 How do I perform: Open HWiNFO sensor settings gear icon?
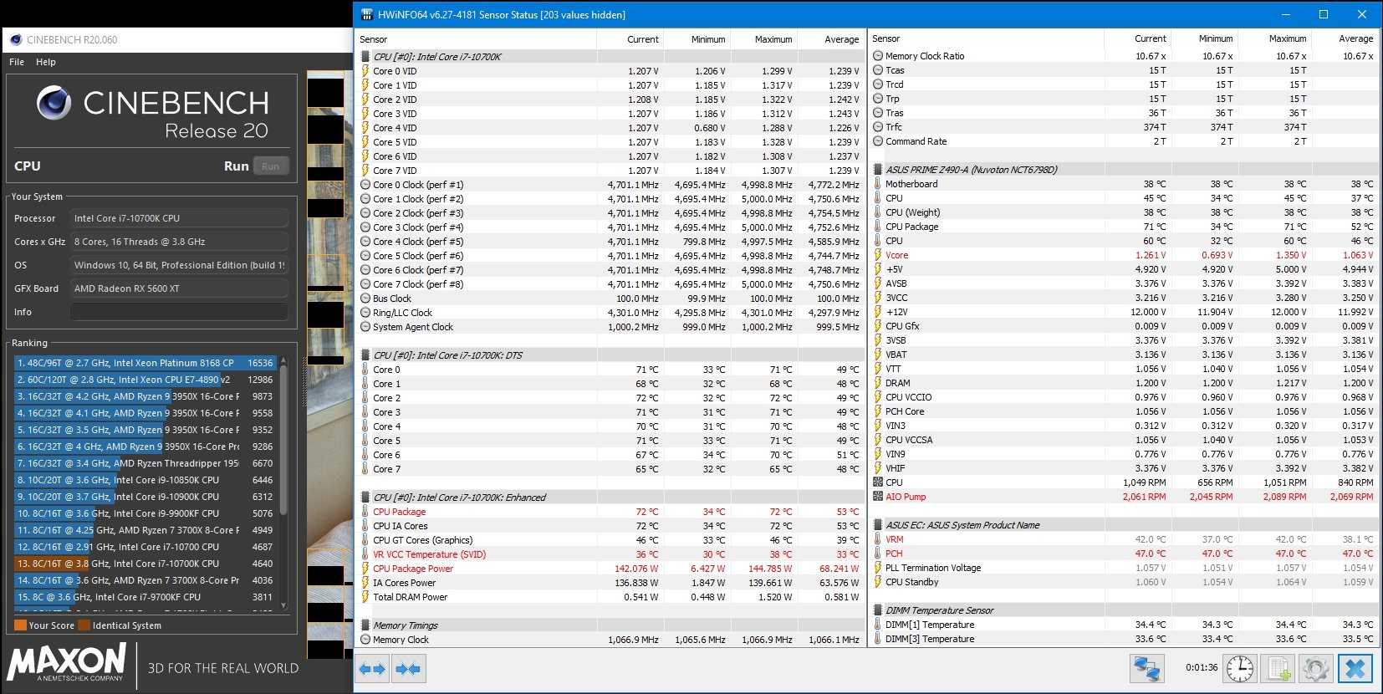point(1316,669)
